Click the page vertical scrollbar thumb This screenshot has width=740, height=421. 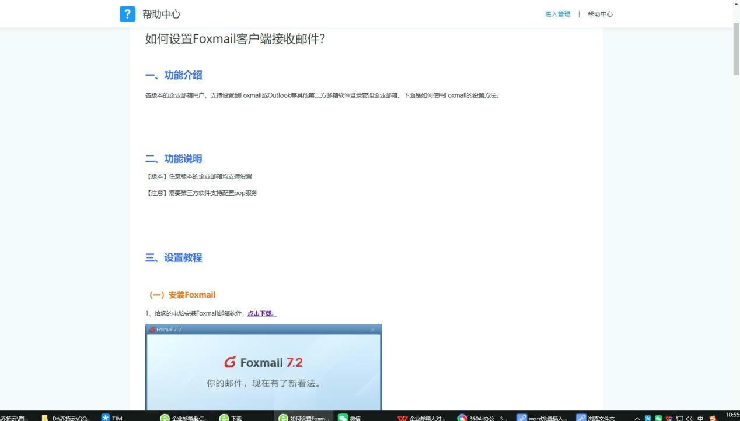pyautogui.click(x=736, y=48)
